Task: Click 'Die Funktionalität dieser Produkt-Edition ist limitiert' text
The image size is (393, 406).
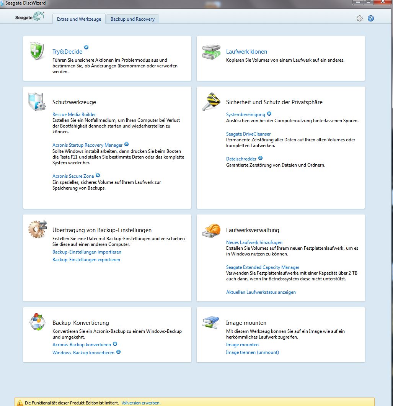Action: click(x=72, y=403)
